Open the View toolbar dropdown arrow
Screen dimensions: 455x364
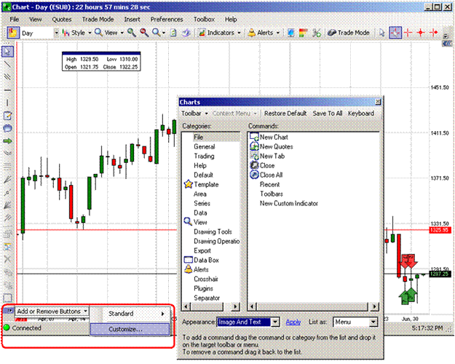pos(122,33)
